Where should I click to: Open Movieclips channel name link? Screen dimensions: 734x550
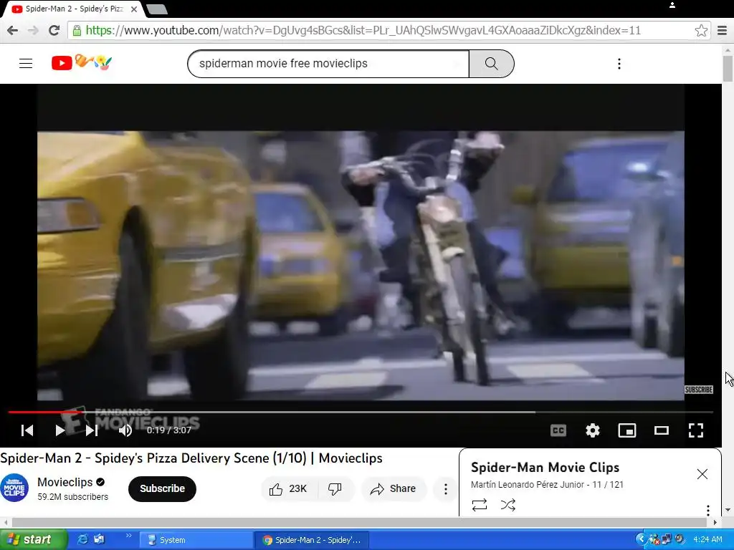pos(65,482)
